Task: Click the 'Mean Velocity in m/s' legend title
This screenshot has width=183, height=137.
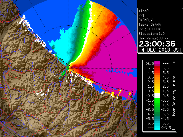Action: [x=174, y=96]
